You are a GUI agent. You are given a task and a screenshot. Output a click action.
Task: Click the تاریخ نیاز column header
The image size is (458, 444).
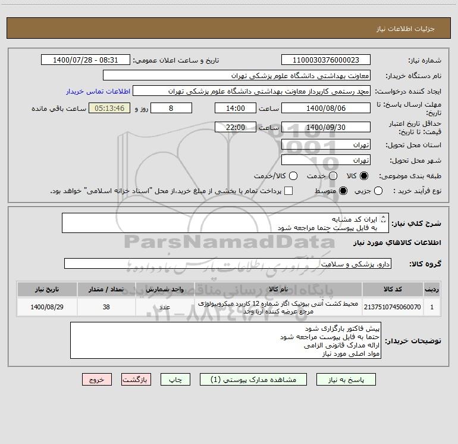pyautogui.click(x=47, y=289)
